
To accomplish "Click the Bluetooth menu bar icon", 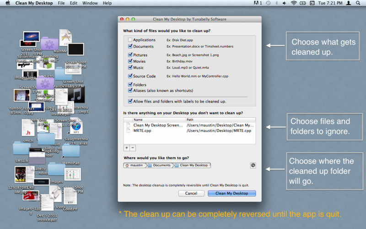I will [x=276, y=3].
